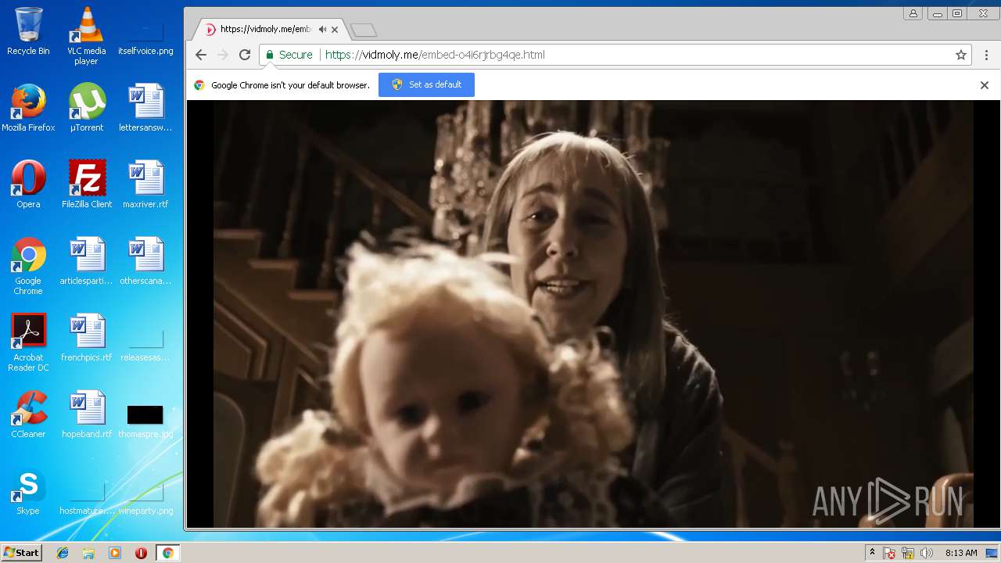Open the Windows Start menu
The width and height of the screenshot is (1001, 563).
[21, 553]
